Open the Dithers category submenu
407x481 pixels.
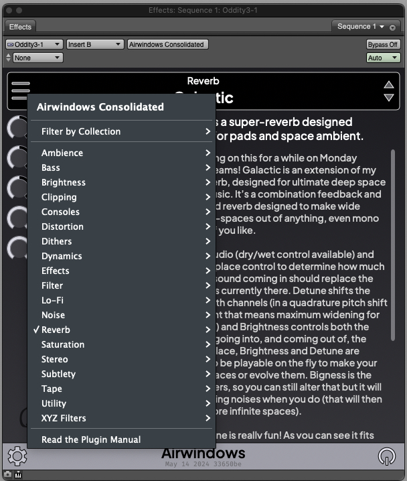click(x=121, y=241)
